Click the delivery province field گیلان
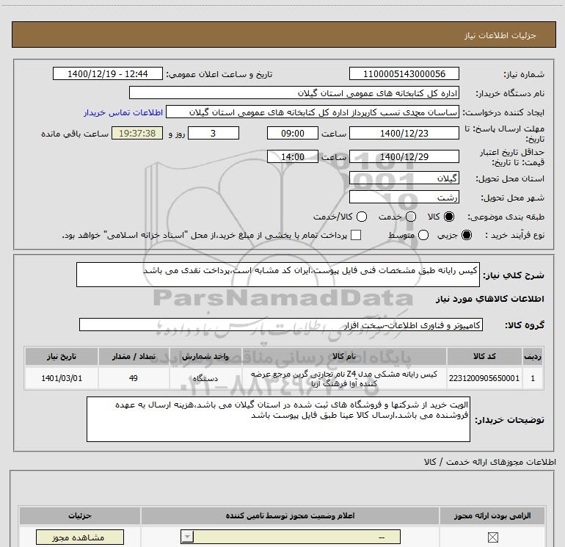 (404, 178)
